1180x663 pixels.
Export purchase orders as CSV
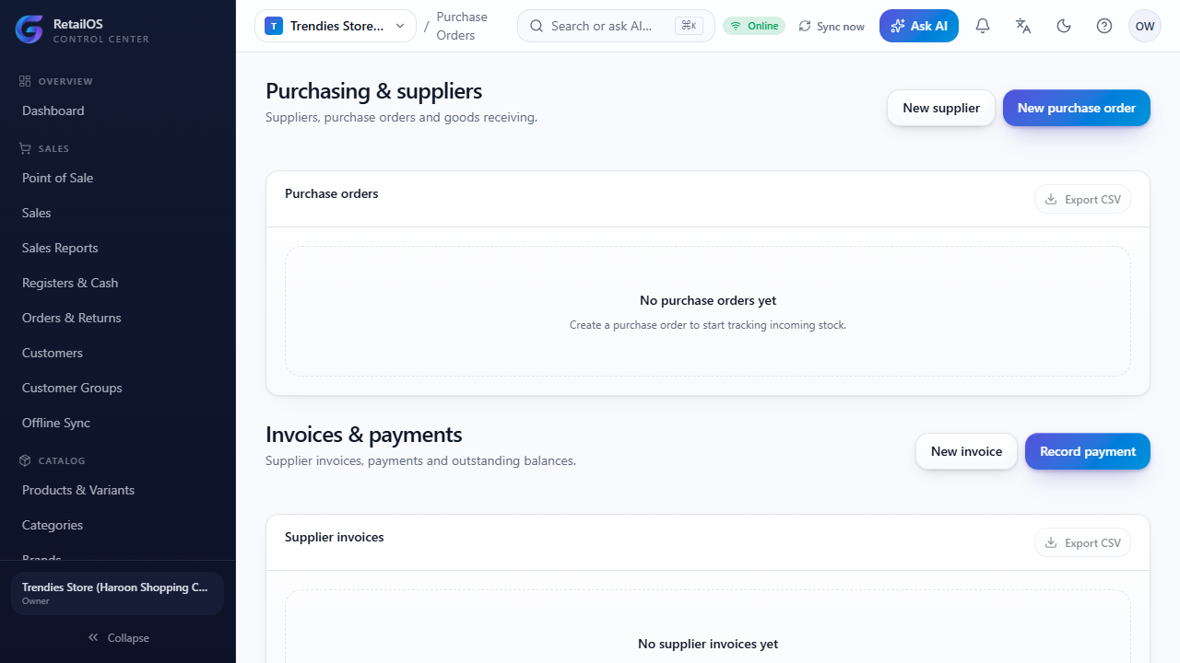(x=1082, y=199)
